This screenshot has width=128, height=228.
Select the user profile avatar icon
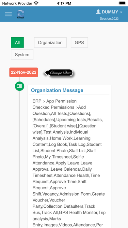pyautogui.click(x=98, y=12)
